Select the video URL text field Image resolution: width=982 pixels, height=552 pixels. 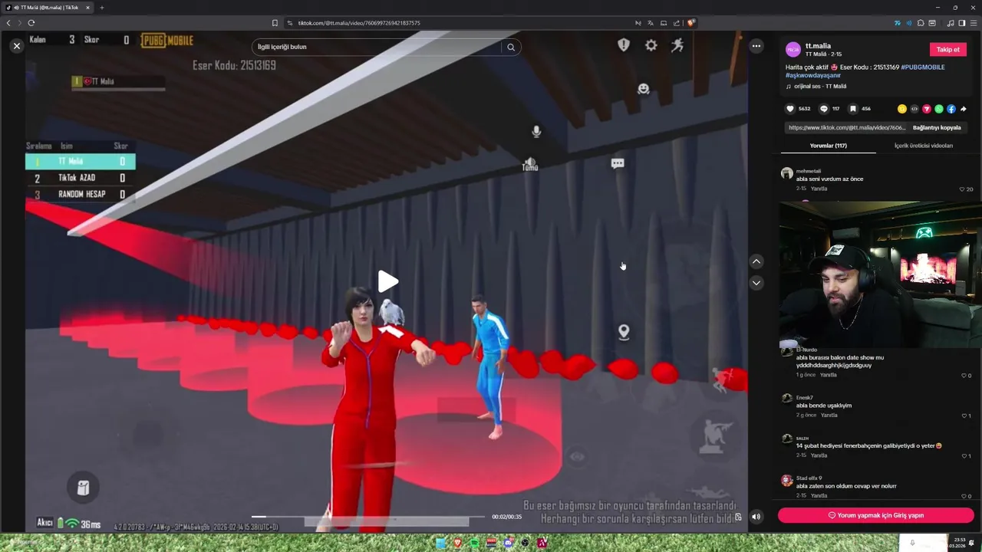pos(847,127)
